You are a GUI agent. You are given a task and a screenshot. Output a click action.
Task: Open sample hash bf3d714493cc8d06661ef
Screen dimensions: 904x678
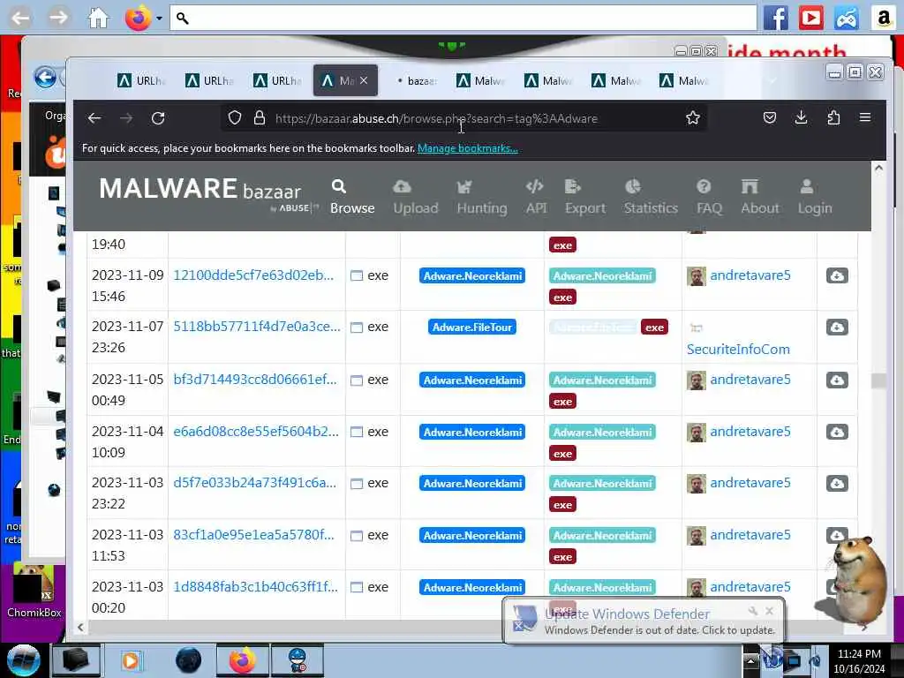(x=255, y=380)
